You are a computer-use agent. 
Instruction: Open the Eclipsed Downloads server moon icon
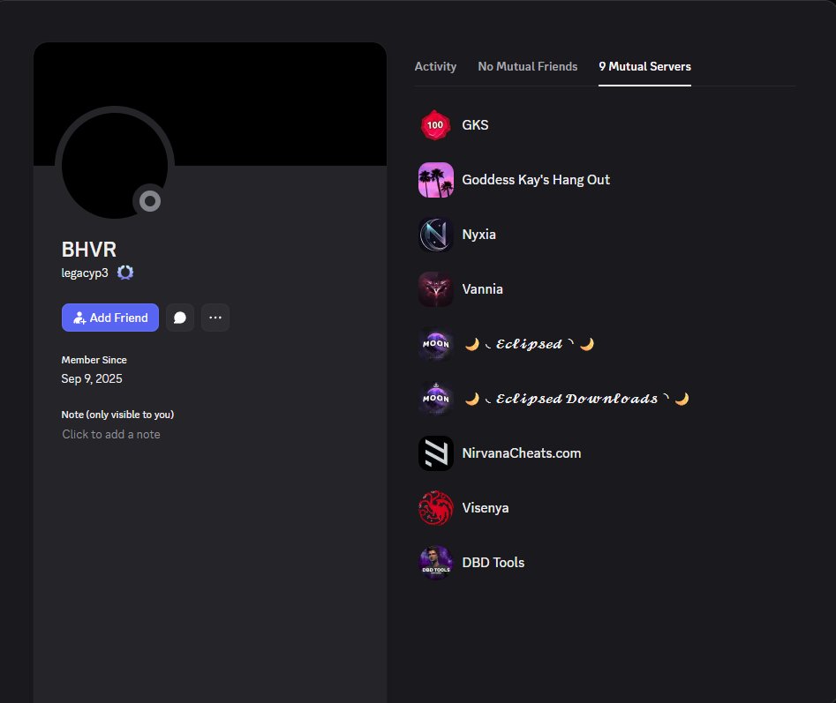[x=435, y=399]
